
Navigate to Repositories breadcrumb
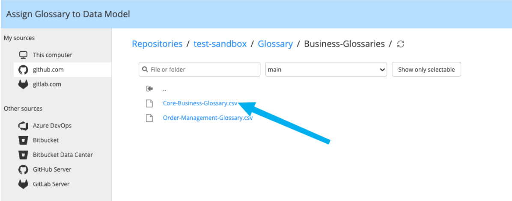[x=157, y=44]
